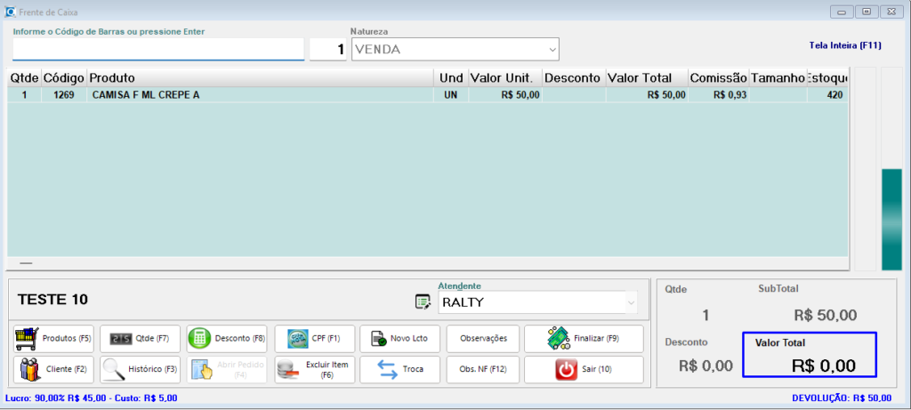911x410 pixels.
Task: Select a customer via Cliente (F2)
Action: click(54, 369)
